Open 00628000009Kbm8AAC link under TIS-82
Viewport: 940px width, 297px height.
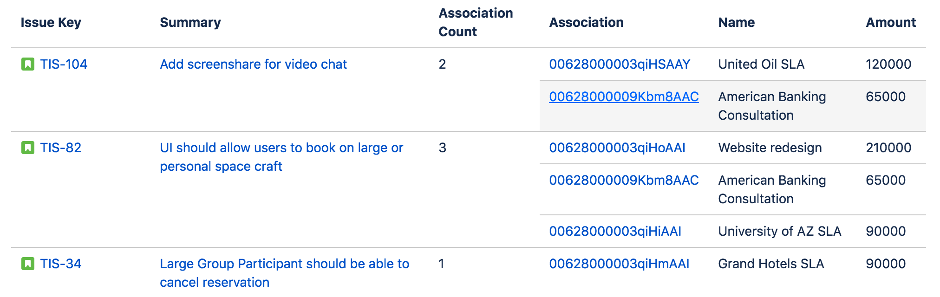point(624,180)
